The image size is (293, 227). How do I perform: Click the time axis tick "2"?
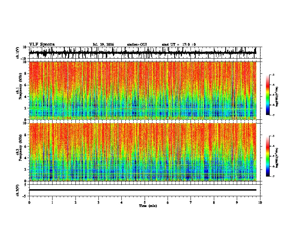pyautogui.click(x=75, y=203)
